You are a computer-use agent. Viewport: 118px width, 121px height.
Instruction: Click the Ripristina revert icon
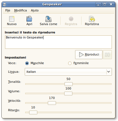(92, 19)
